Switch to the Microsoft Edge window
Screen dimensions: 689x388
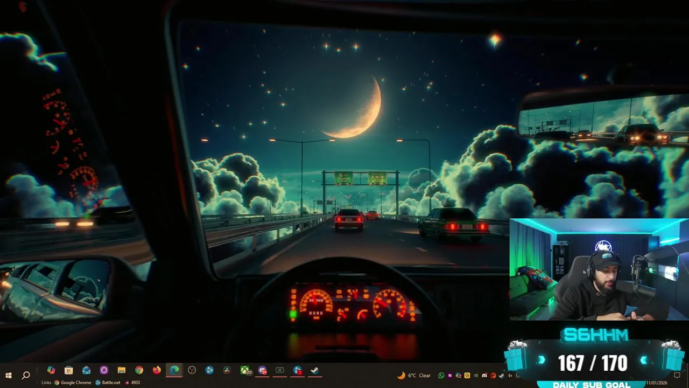[x=174, y=370]
